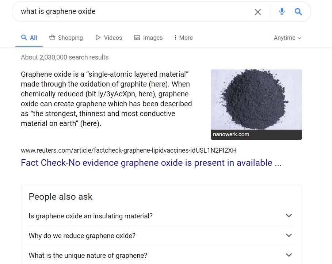Clear the search box with the X icon

click(258, 12)
